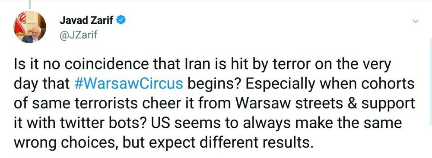Click the word "terror" in the first line

292,65
